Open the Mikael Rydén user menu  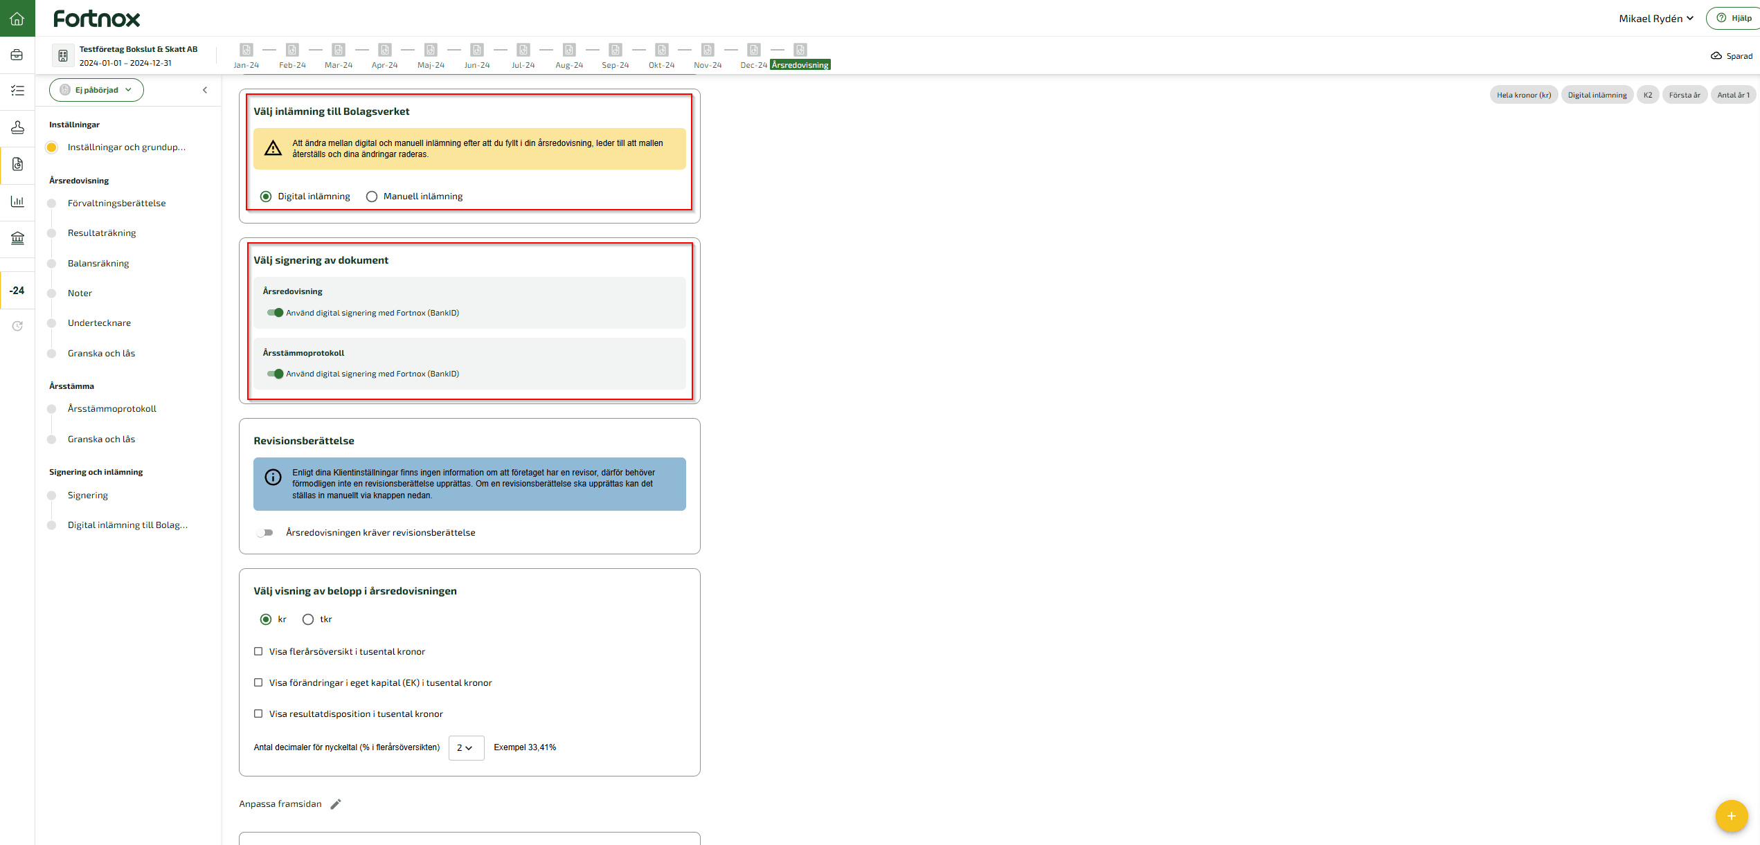click(1656, 19)
